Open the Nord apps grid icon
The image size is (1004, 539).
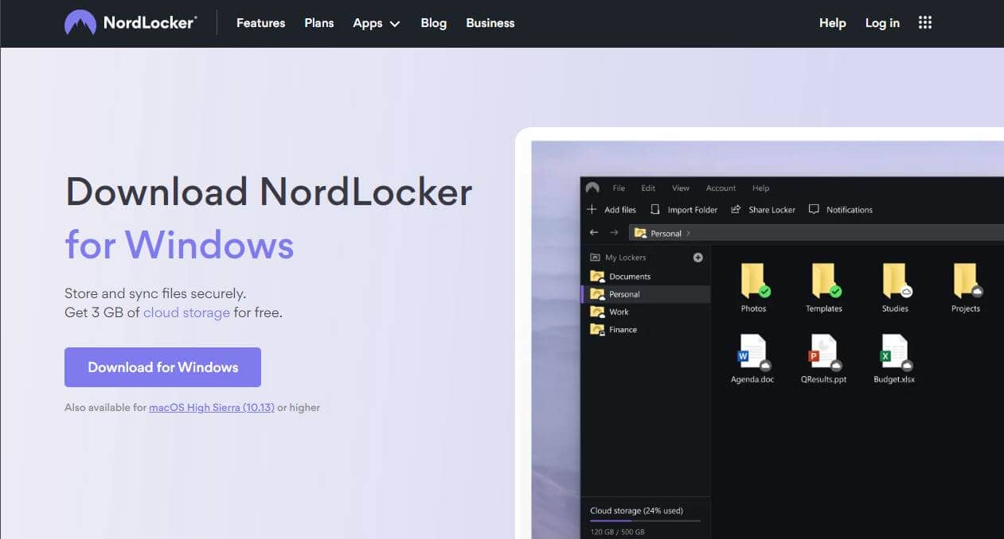point(924,22)
